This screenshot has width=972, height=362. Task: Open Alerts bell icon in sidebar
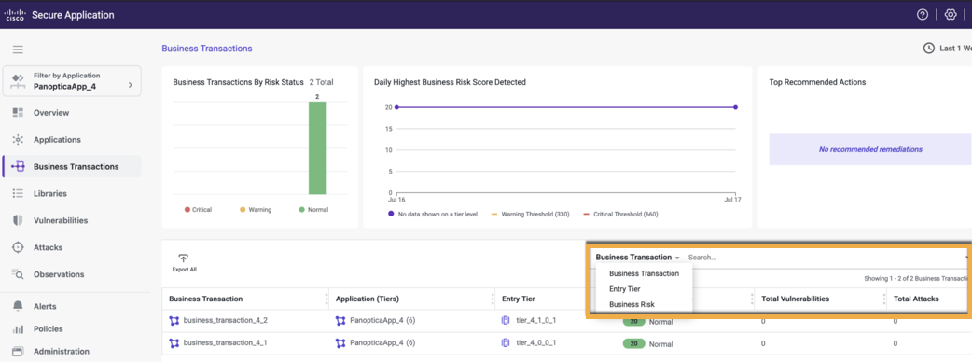[x=18, y=306]
